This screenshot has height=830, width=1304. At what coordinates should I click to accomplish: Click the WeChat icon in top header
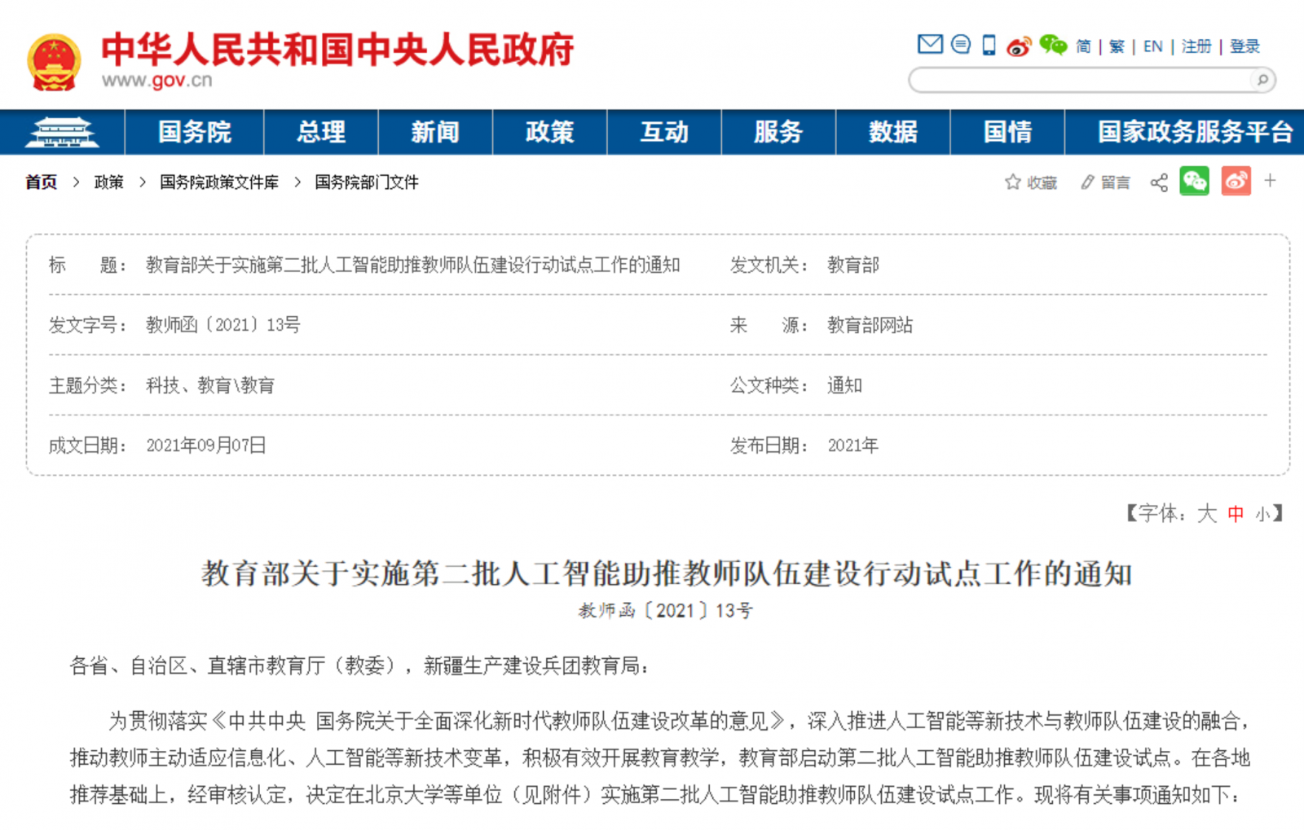click(1053, 45)
